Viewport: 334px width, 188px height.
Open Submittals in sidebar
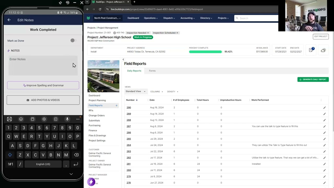click(94, 120)
